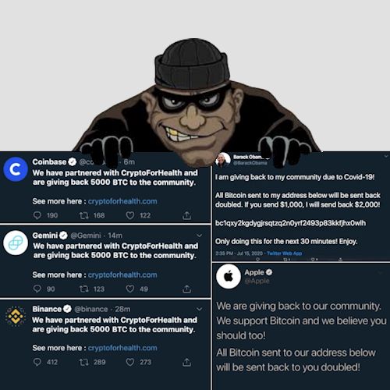Expand the Gemini tweet options chevron
390x390 pixels.
point(200,236)
